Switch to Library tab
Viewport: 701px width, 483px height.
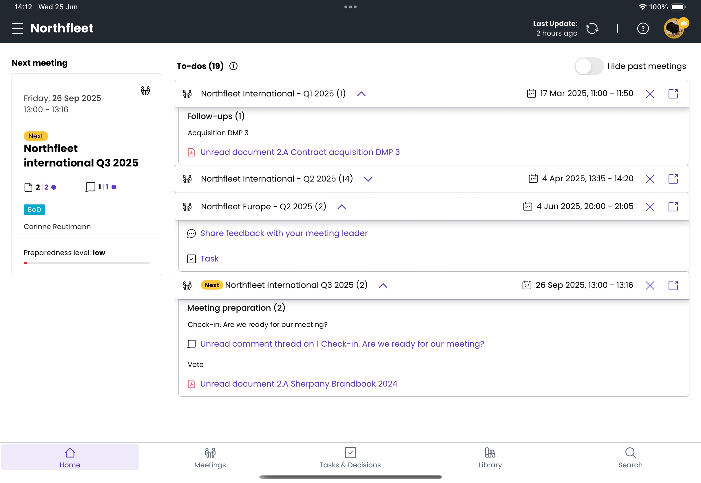tap(490, 458)
